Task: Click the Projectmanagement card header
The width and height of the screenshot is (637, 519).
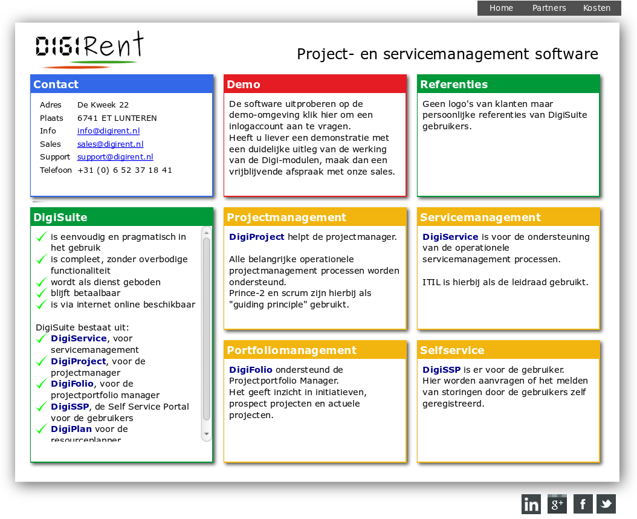Action: 315,217
